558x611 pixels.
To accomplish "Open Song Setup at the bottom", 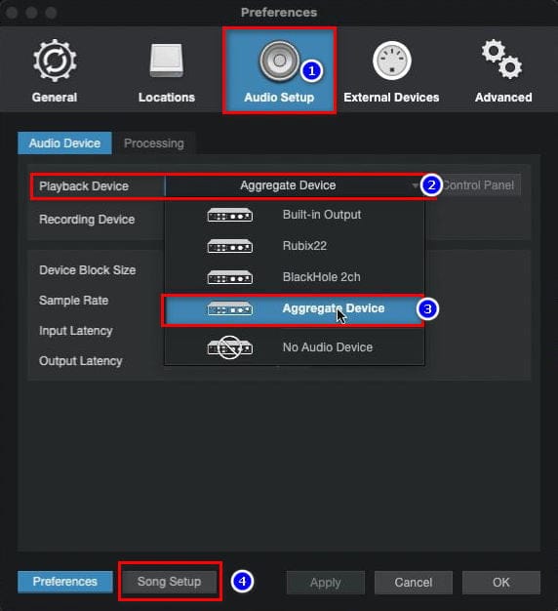I will (170, 582).
